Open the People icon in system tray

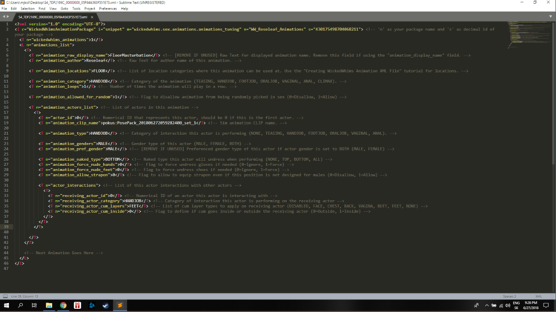(476, 305)
